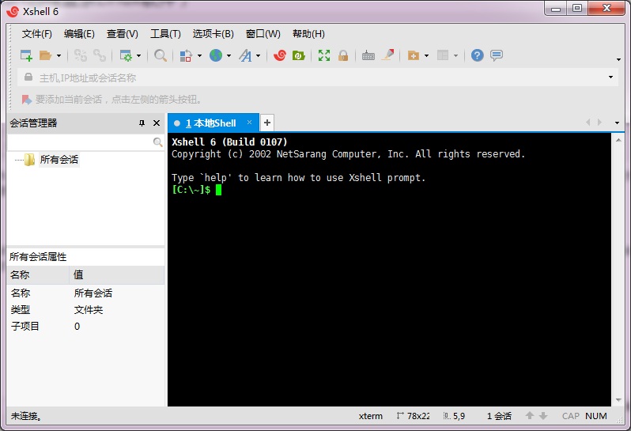Expand the folder-plus dropdown arrow
The height and width of the screenshot is (431, 631).
point(426,55)
